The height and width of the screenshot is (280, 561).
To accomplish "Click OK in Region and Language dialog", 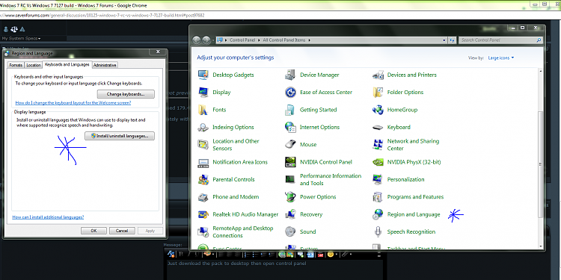I will pos(93,231).
